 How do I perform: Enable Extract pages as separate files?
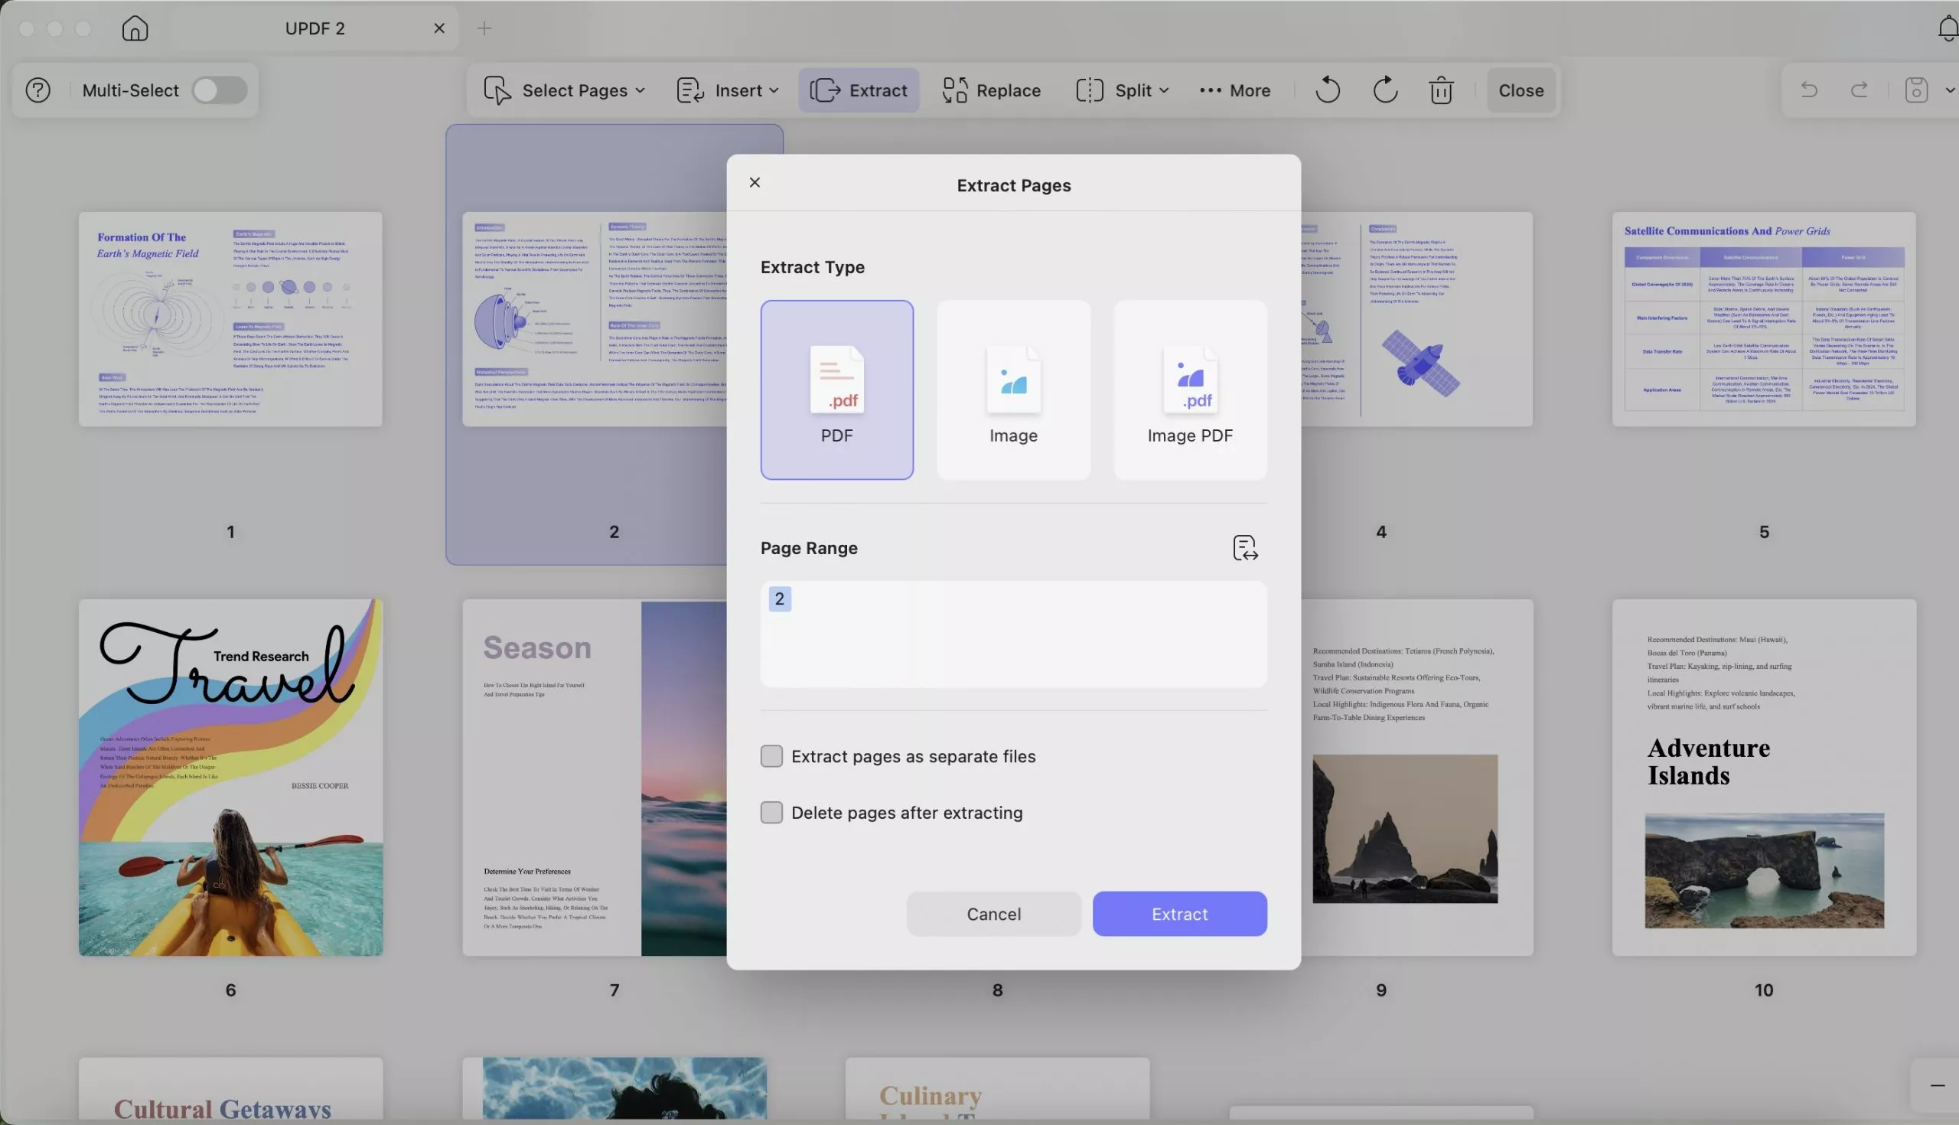771,755
